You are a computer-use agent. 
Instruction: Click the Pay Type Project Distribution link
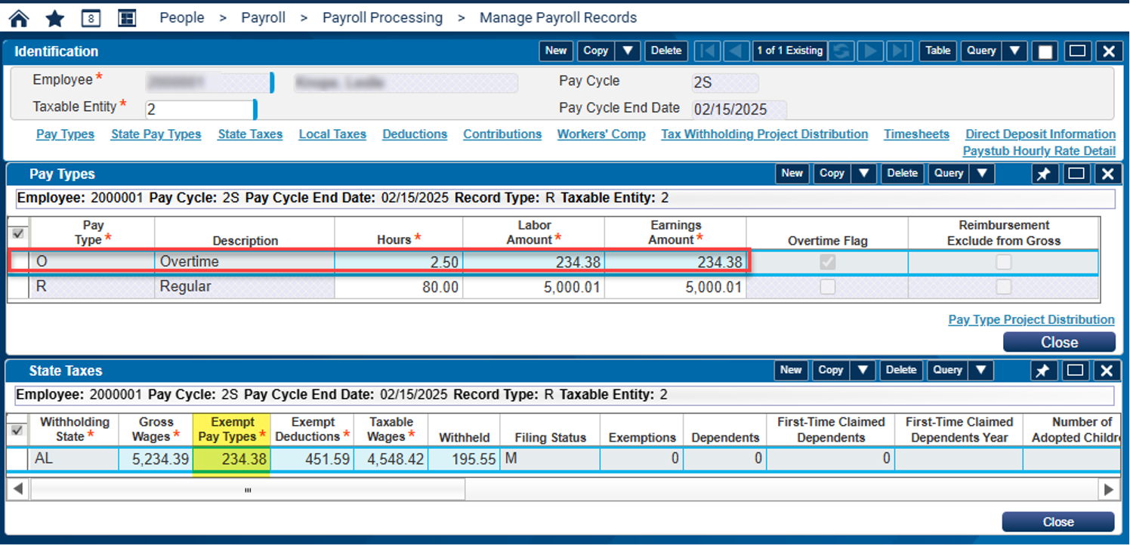pyautogui.click(x=1030, y=319)
